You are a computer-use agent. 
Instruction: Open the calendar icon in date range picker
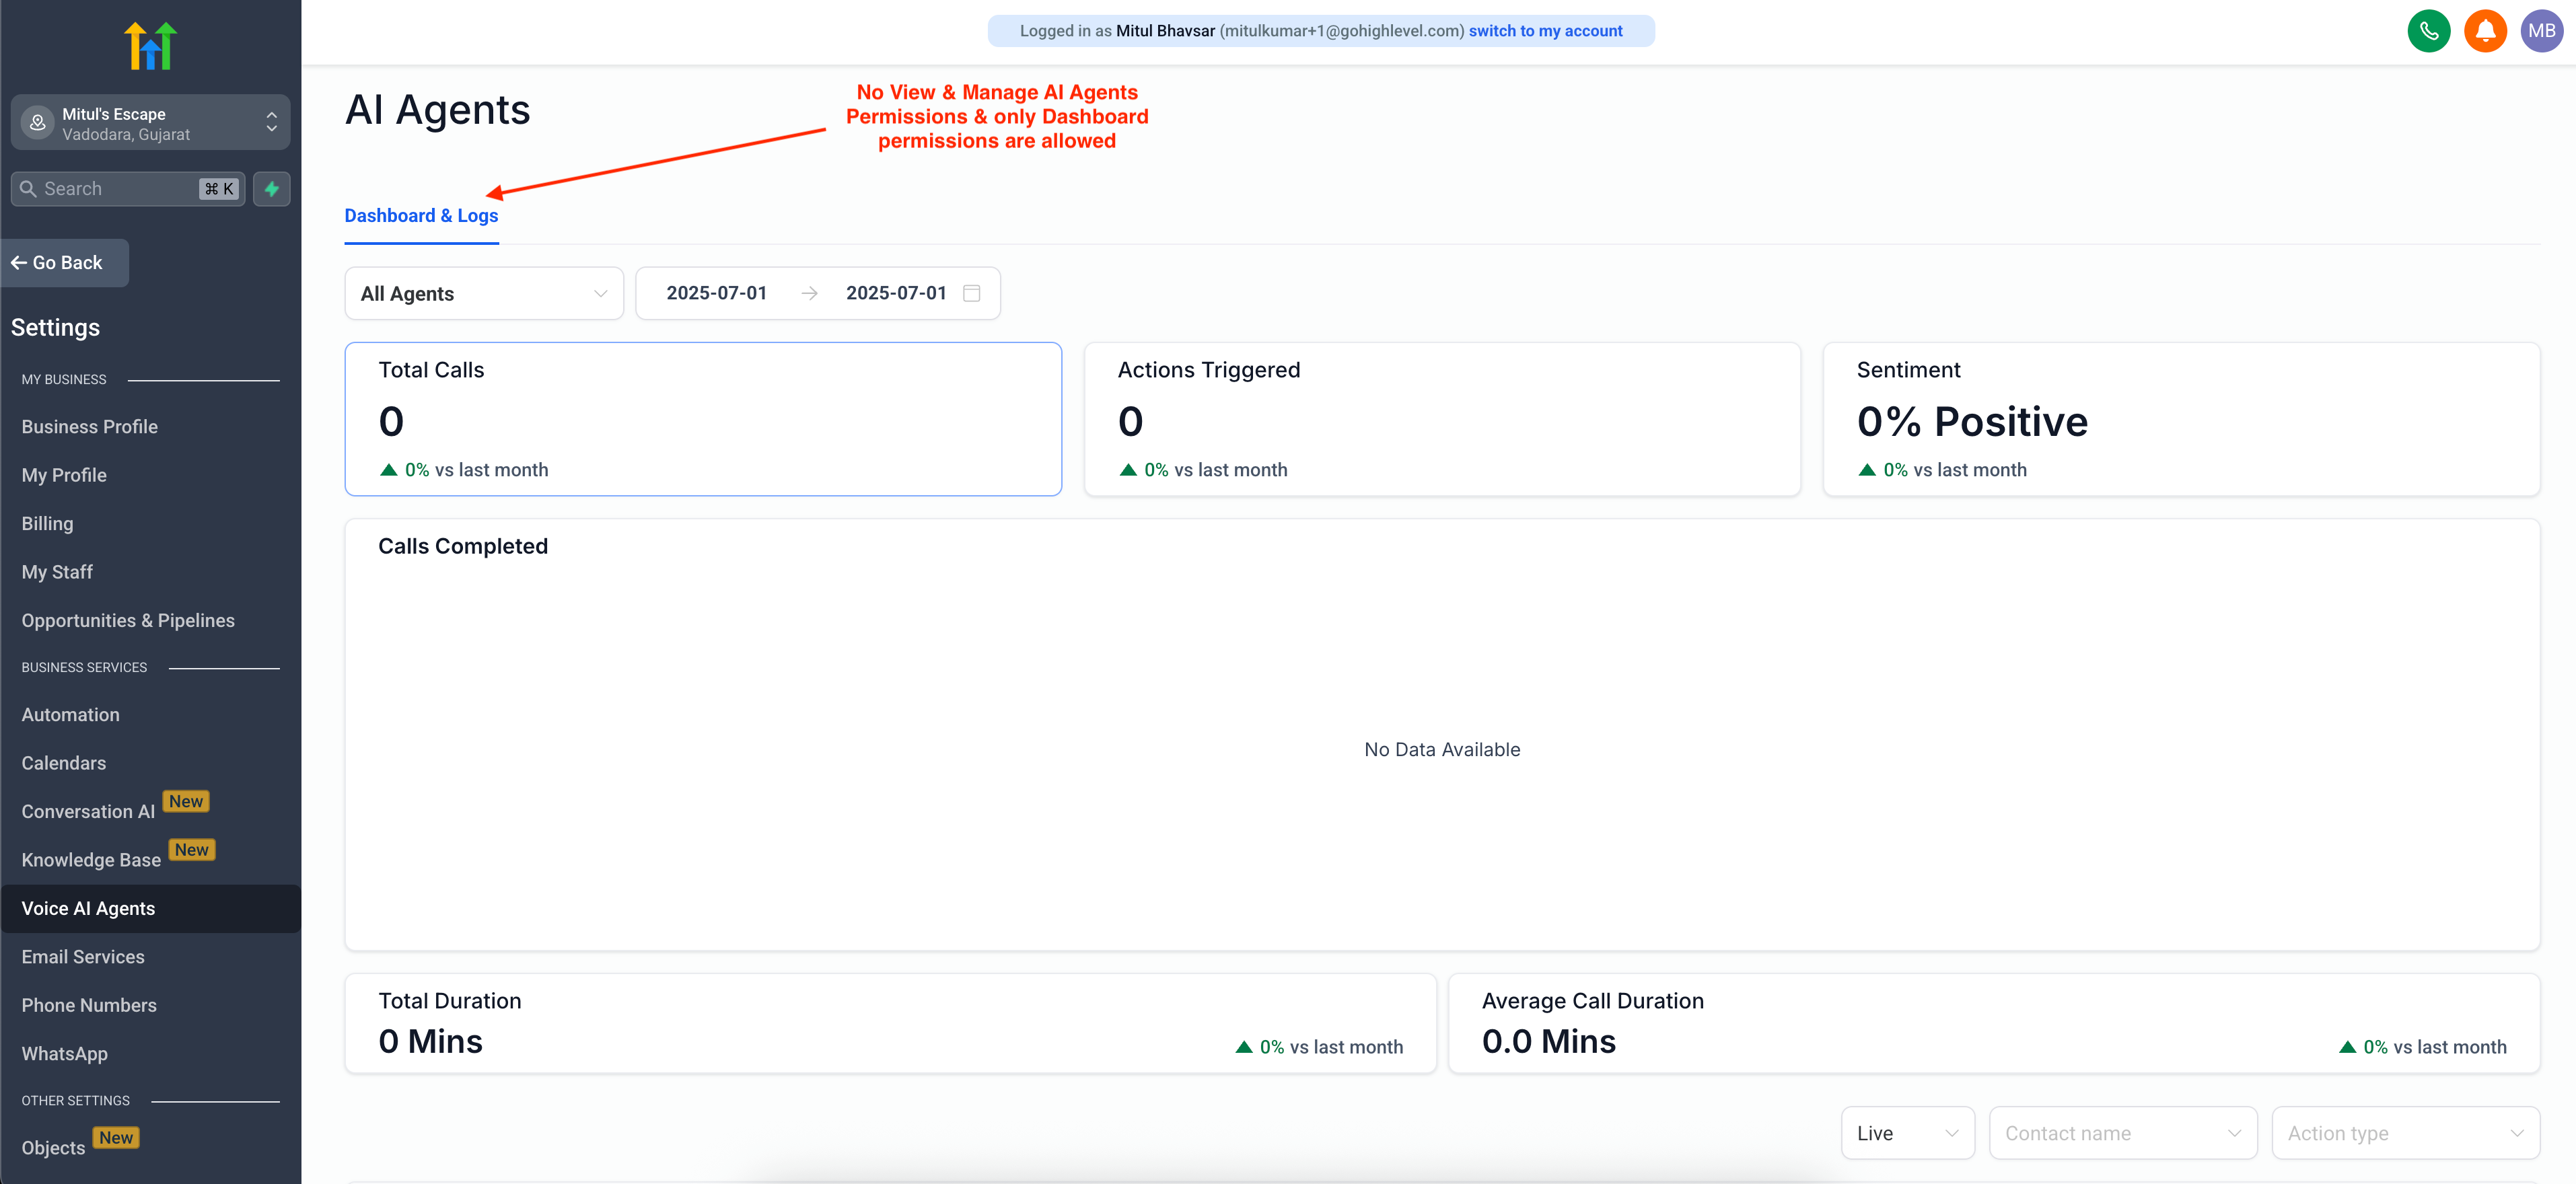point(971,293)
